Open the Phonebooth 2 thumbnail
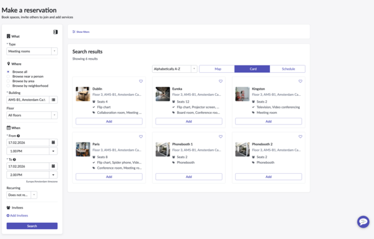Viewport: 374px width, 239px height. 242,149
